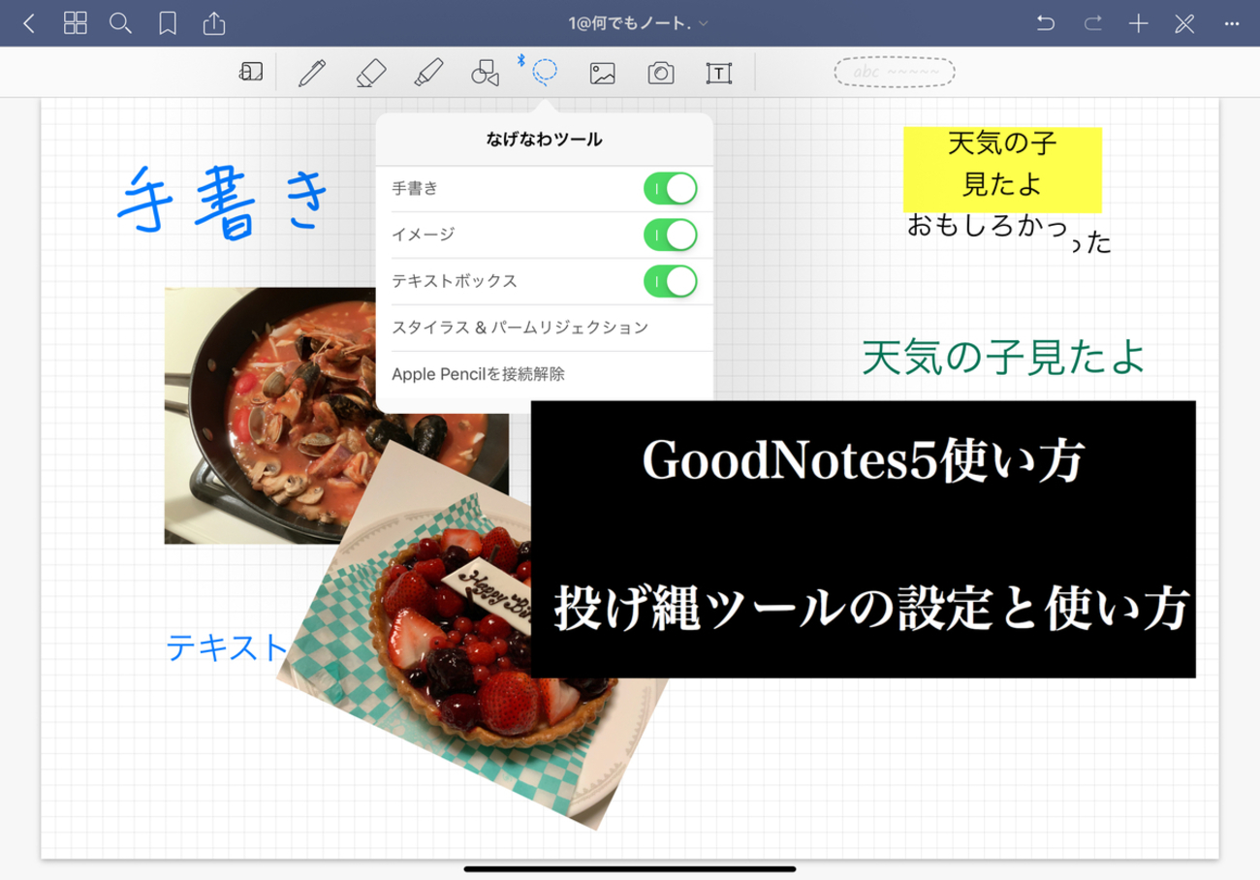Select the Eraser tool
Screen dimensions: 1260x880
point(369,73)
